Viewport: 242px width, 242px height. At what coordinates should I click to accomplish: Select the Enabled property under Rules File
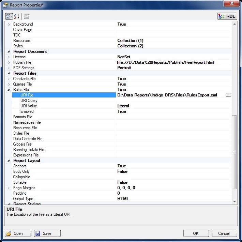click(27, 111)
